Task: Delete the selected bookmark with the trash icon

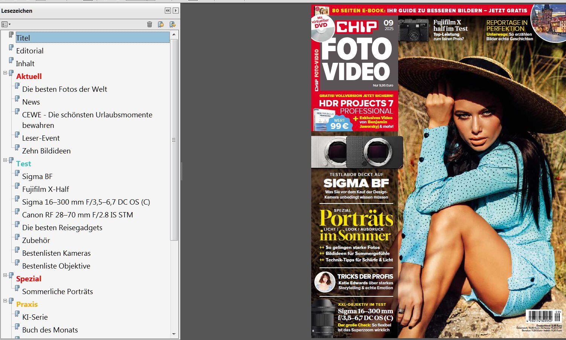Action: coord(149,24)
